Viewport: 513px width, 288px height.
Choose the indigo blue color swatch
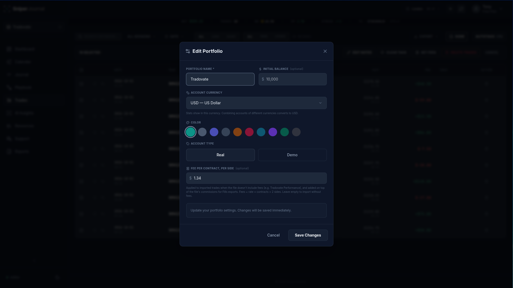214,132
